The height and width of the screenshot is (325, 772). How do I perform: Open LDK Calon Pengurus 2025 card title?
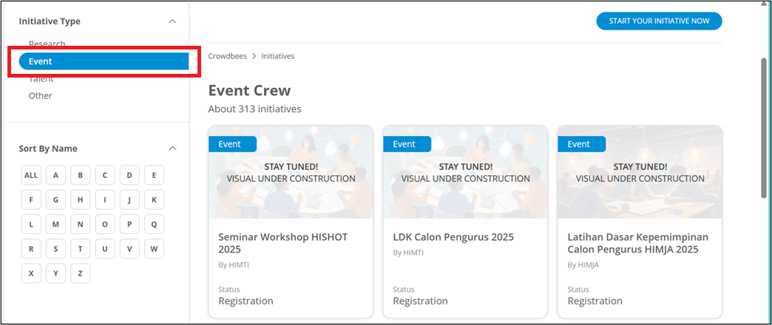click(x=453, y=237)
